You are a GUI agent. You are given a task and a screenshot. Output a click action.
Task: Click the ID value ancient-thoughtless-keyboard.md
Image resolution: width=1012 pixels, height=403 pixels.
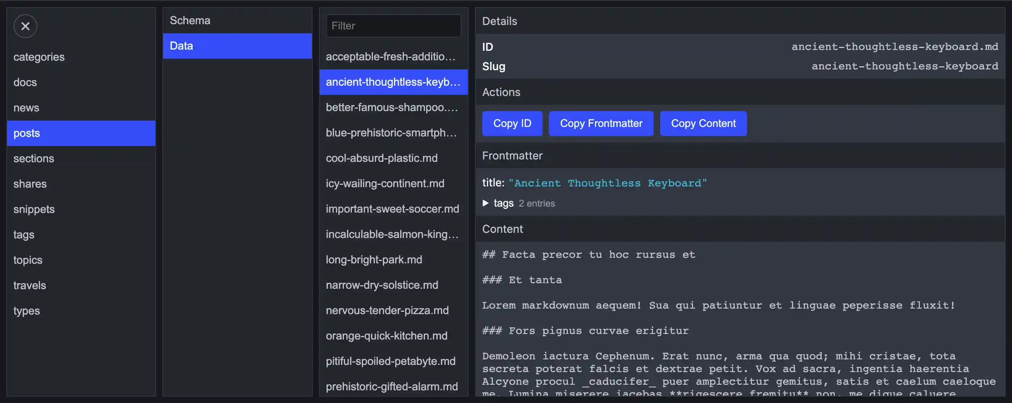click(x=895, y=47)
